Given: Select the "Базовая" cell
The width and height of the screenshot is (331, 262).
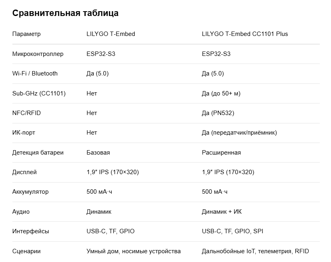Looking at the screenshot, I should tap(98, 153).
